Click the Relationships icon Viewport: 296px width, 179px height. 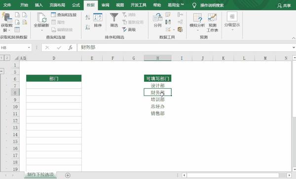pyautogui.click(x=180, y=22)
